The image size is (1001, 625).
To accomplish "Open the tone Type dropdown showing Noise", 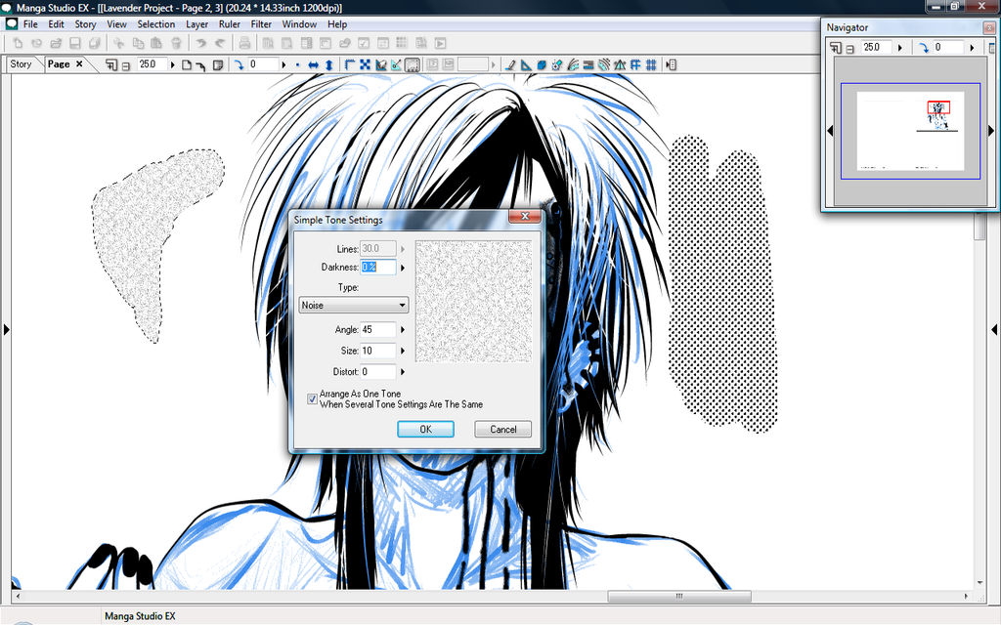I will [354, 305].
